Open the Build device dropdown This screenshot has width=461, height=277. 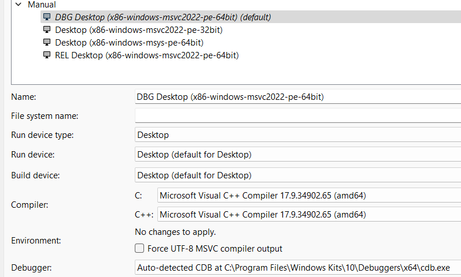(x=297, y=175)
